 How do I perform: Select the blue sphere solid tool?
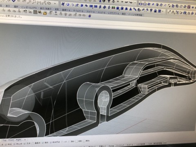click(x=68, y=4)
